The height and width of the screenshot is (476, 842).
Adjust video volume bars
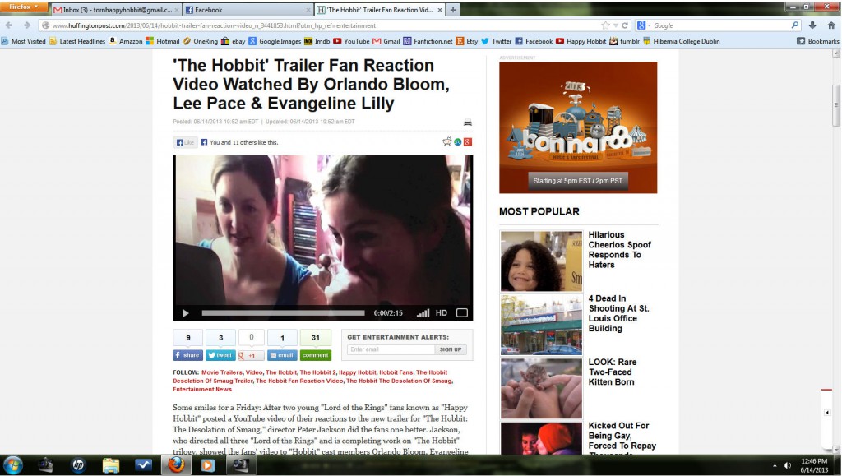click(423, 313)
